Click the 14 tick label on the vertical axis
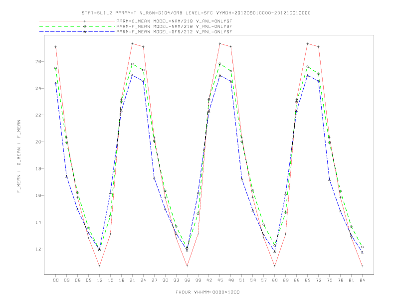This screenshot has height=305, width=395. coord(38,222)
